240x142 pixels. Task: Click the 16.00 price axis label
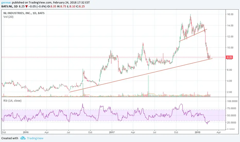(230, 14)
